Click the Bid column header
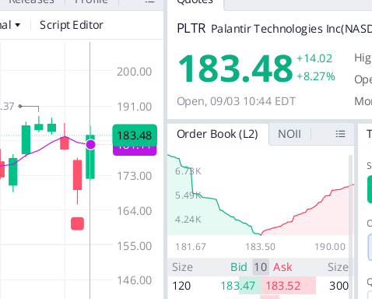The width and height of the screenshot is (372, 299). pos(239,267)
